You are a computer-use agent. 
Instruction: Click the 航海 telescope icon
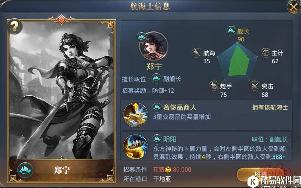(x=196, y=53)
